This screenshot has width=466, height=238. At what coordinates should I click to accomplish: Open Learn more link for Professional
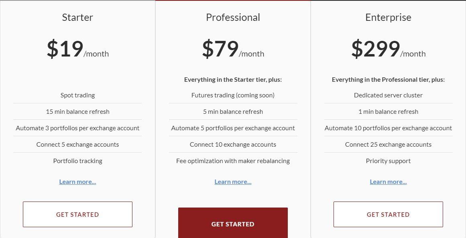tap(233, 182)
